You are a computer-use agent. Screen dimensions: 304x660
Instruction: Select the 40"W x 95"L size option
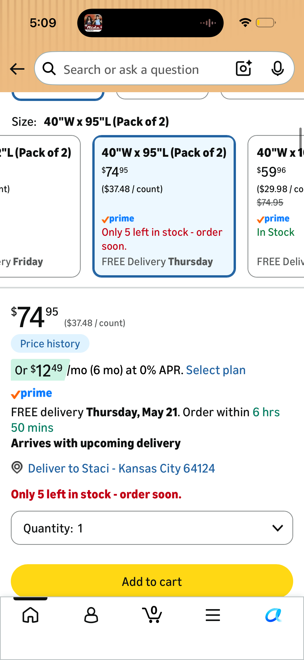[x=164, y=206]
